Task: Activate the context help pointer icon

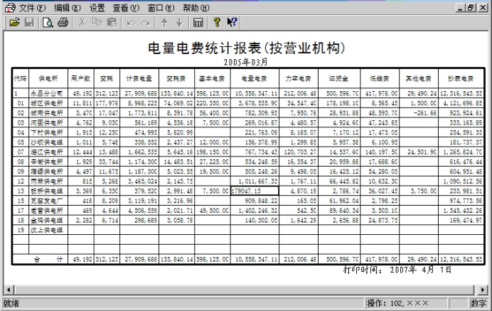Action: click(x=232, y=23)
